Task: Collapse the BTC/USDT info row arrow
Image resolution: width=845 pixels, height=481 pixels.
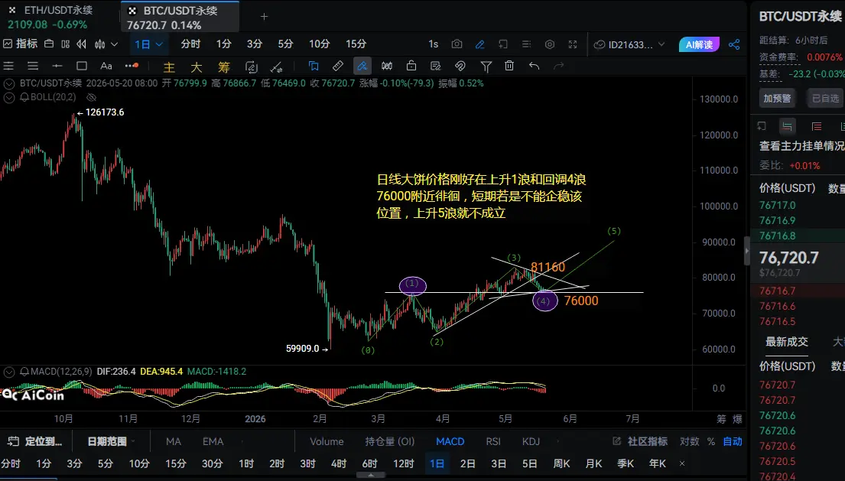Action: (8, 83)
